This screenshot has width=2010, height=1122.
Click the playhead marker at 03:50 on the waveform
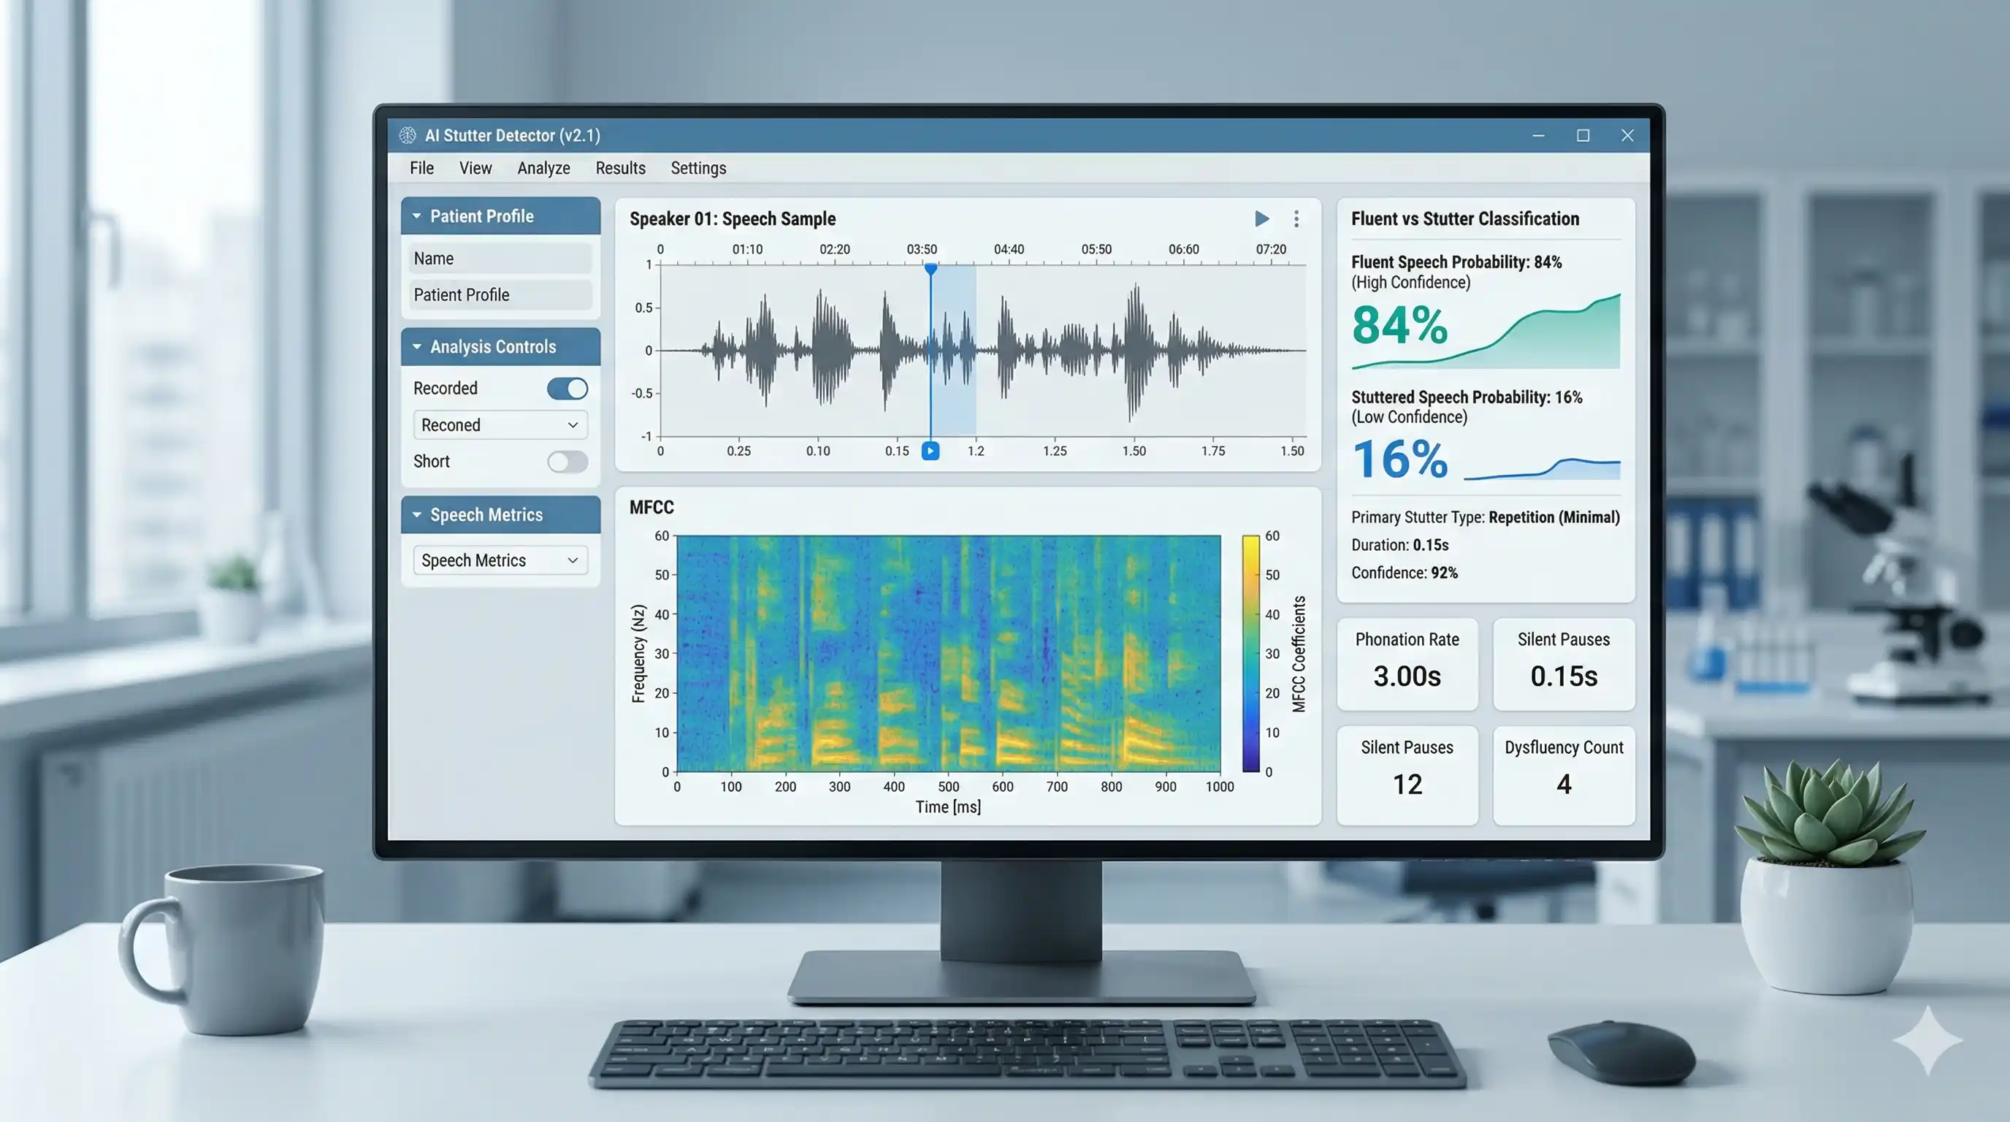coord(930,268)
